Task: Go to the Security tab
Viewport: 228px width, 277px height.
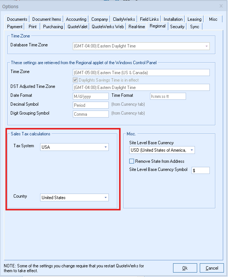Action: pyautogui.click(x=177, y=26)
